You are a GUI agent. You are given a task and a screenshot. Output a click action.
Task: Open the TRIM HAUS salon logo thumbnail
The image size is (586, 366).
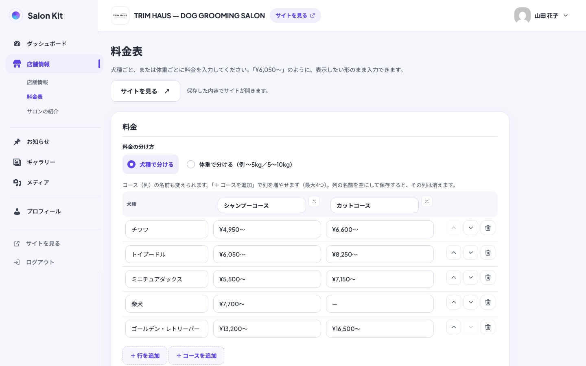point(120,15)
